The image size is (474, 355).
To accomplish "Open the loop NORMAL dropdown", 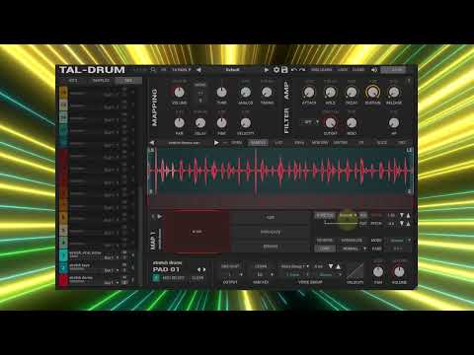I will click(354, 248).
